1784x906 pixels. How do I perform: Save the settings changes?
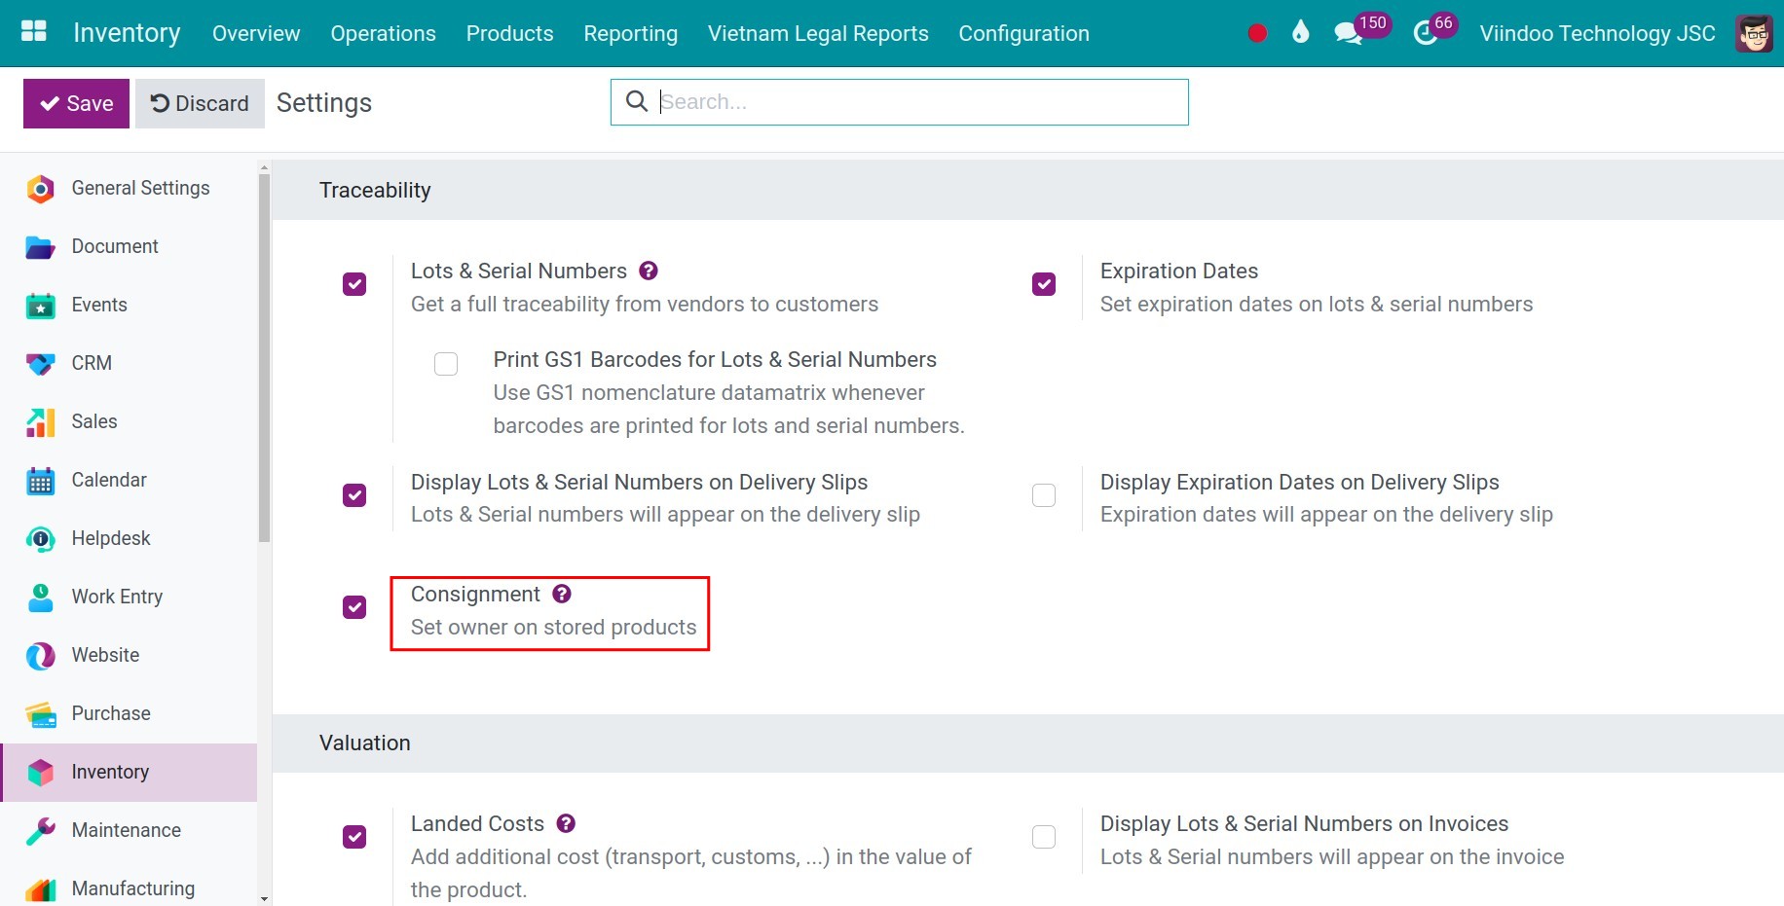coord(76,103)
